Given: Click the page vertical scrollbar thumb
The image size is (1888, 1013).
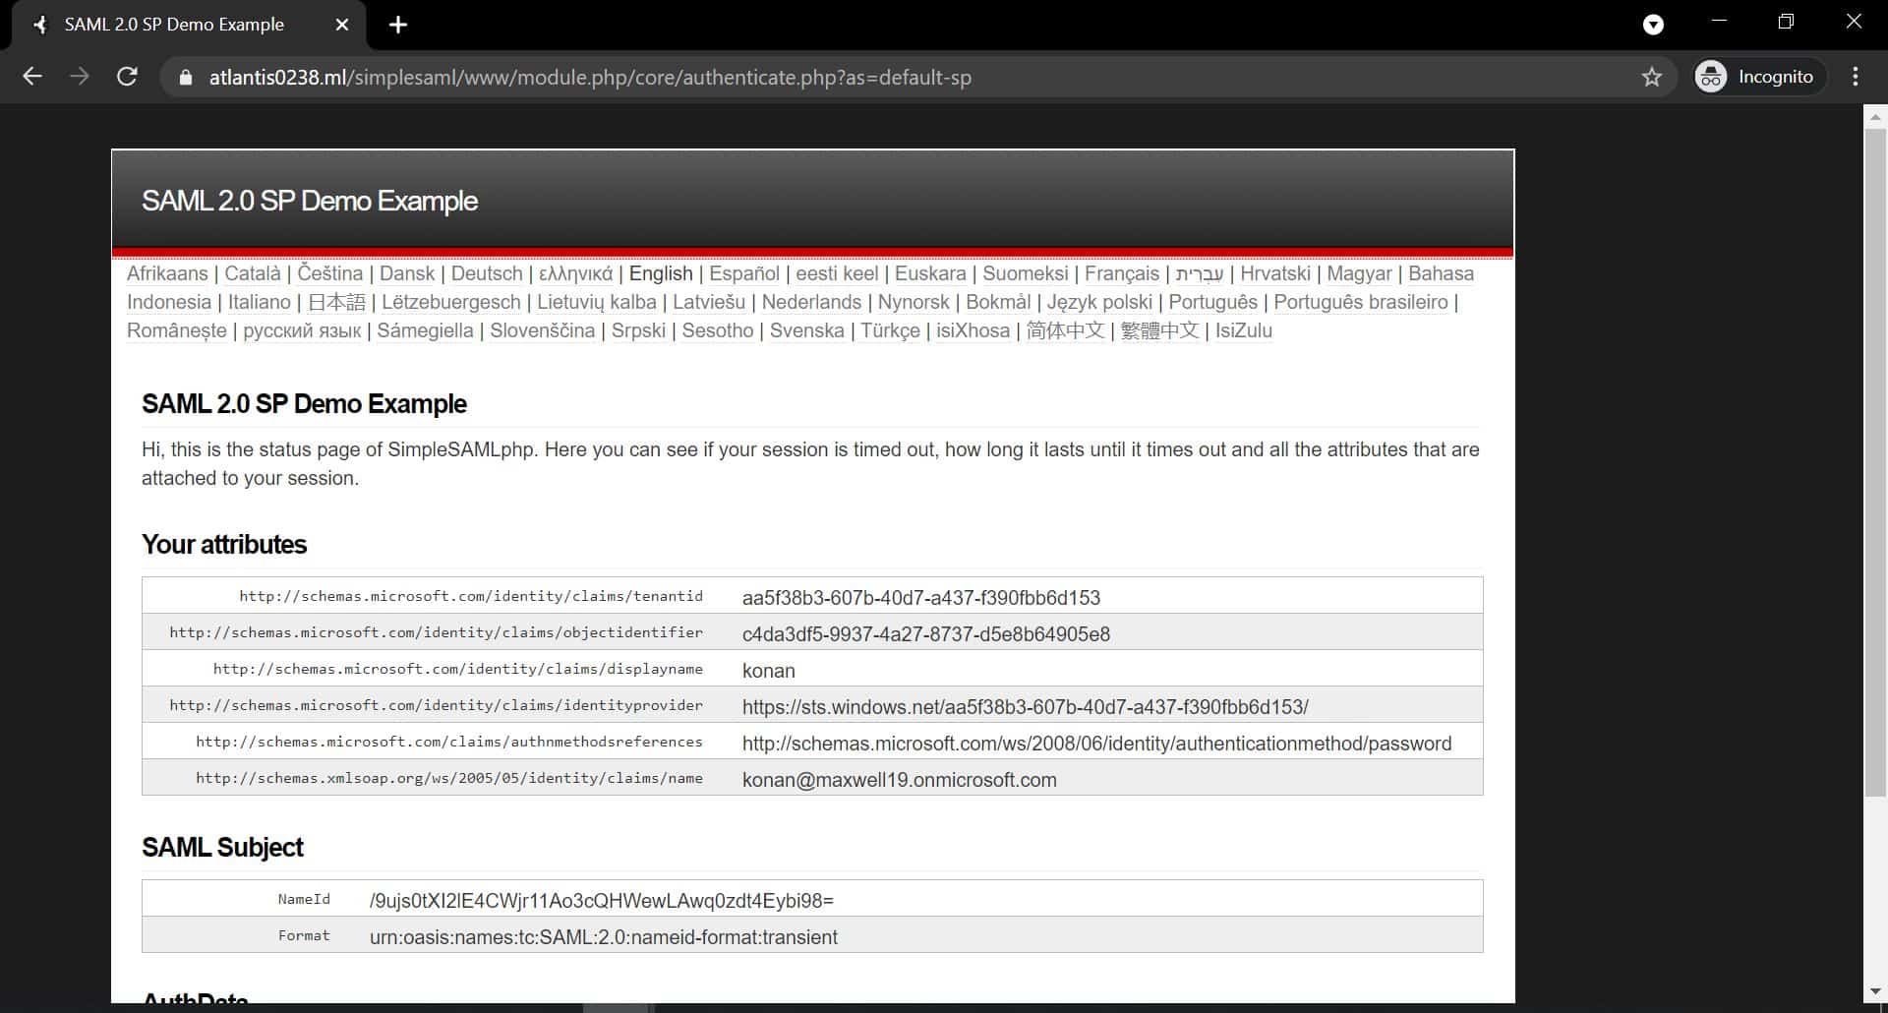Looking at the screenshot, I should [x=1875, y=462].
